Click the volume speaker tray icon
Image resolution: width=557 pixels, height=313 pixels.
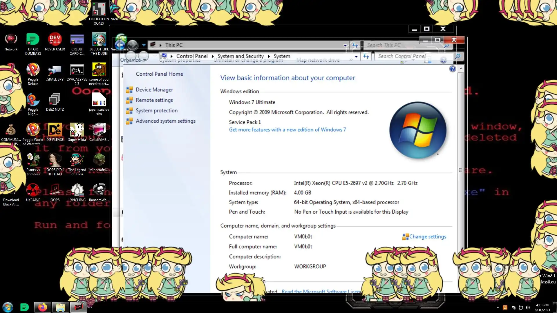(x=528, y=307)
